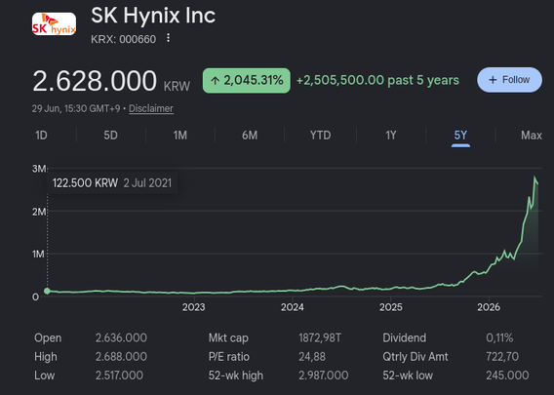Click the 52-wk high value 2.987.000
This screenshot has width=554, height=395.
(x=323, y=375)
